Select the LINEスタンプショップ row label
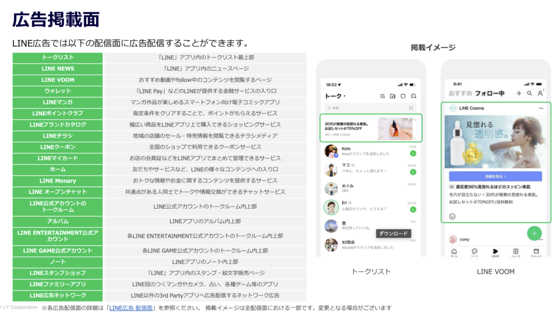Image resolution: width=557 pixels, height=314 pixels. [58, 273]
